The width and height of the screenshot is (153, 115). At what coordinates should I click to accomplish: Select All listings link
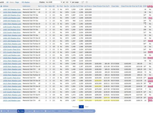7,2
